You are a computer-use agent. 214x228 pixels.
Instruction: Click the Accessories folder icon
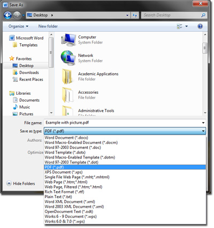pyautogui.click(x=67, y=95)
